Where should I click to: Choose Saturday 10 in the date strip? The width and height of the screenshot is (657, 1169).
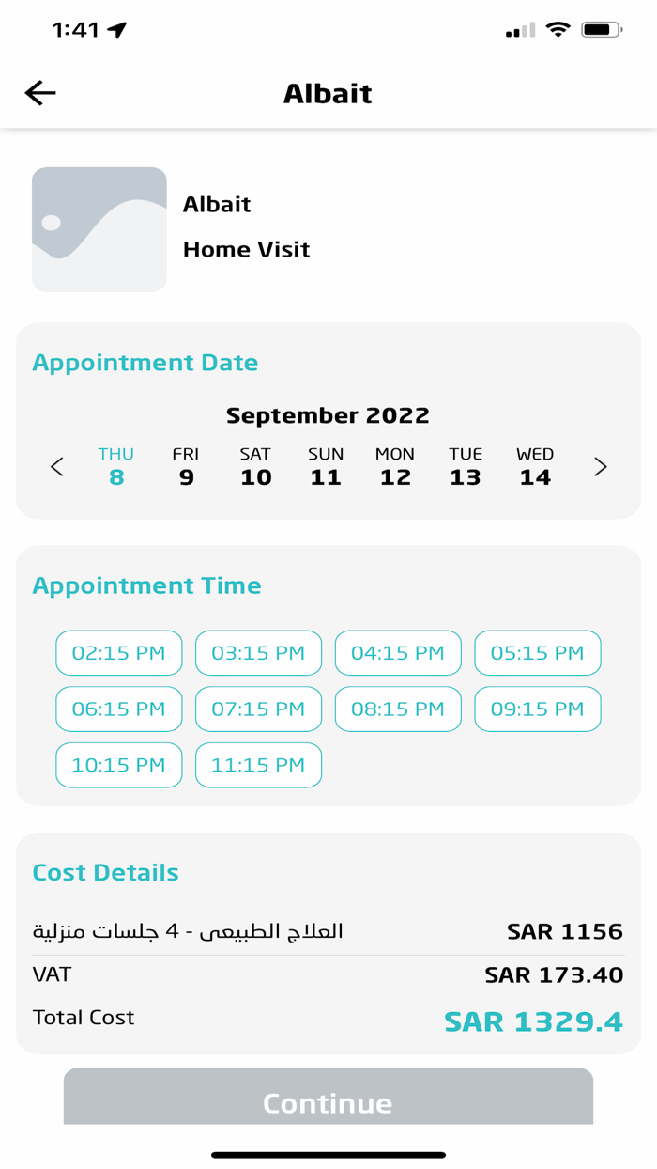(x=255, y=467)
